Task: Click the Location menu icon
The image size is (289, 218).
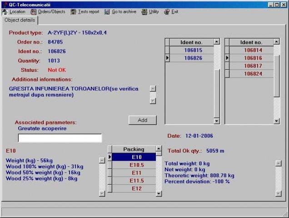Action: click(5, 12)
